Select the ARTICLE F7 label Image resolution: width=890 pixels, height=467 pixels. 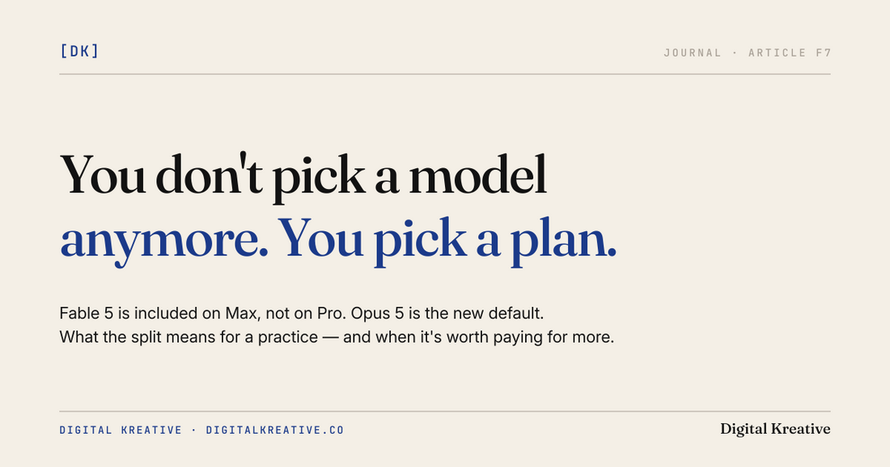790,53
